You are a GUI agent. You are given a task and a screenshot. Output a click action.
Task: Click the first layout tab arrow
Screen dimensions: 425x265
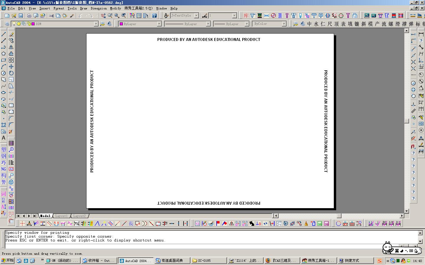click(x=18, y=216)
